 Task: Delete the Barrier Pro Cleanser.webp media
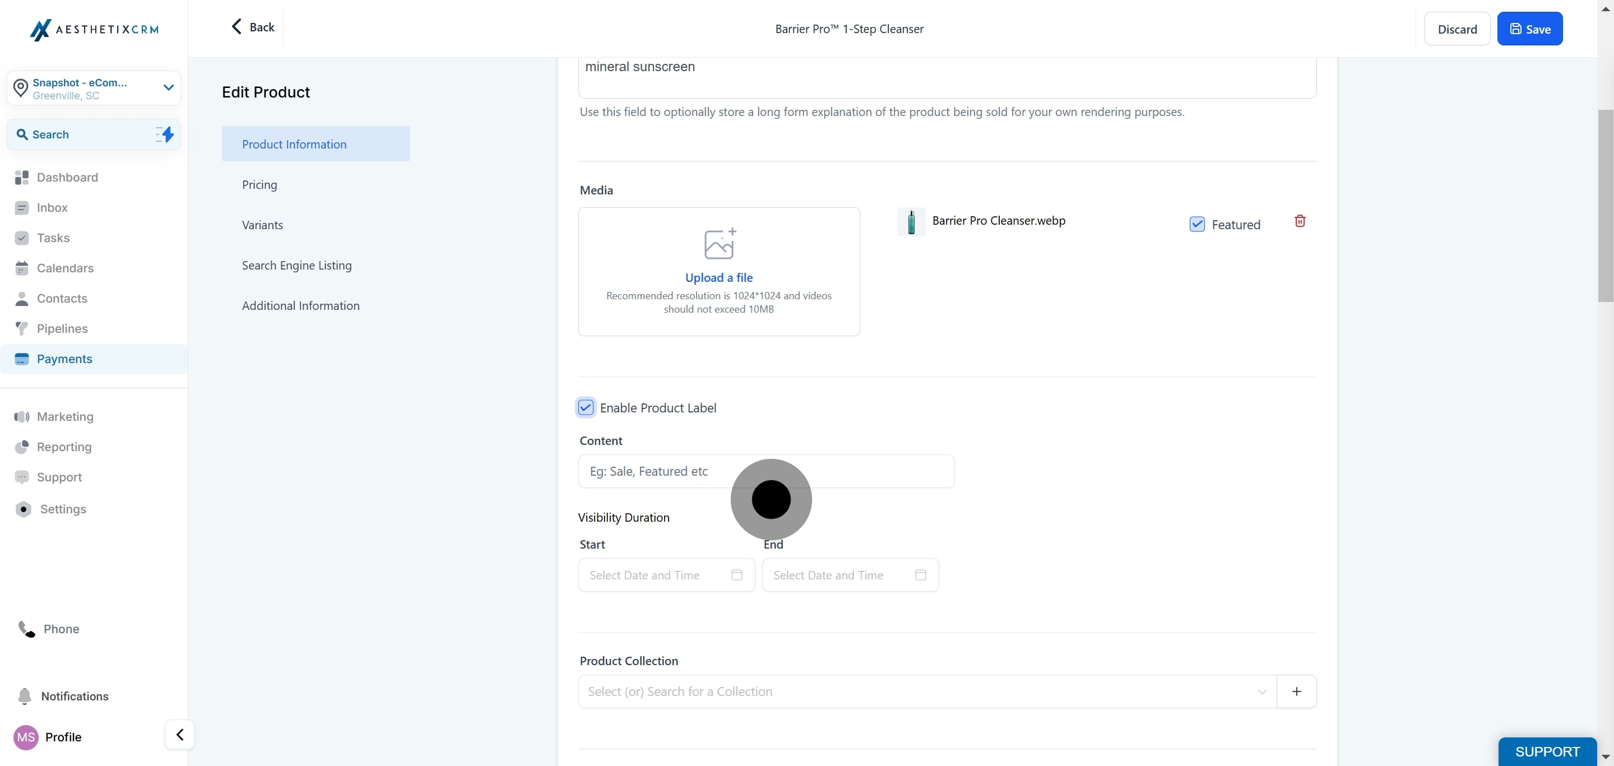[1300, 221]
